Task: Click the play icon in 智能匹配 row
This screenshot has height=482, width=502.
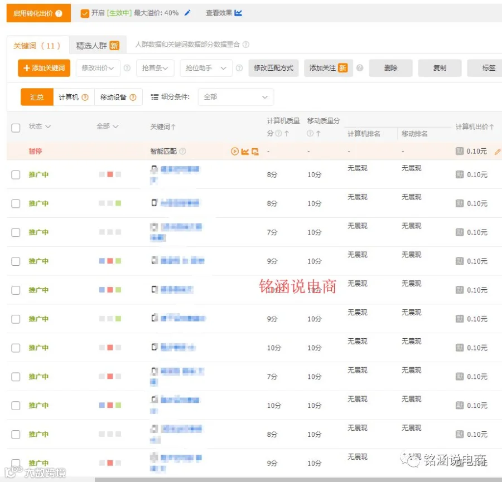Action: click(x=235, y=151)
